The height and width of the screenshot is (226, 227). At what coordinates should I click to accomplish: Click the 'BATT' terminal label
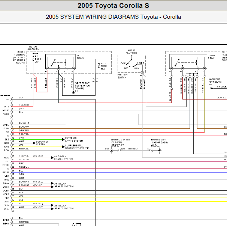coord(6,107)
